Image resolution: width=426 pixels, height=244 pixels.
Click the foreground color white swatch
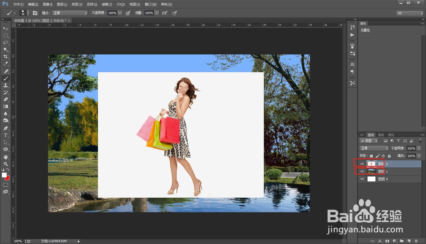pyautogui.click(x=4, y=175)
